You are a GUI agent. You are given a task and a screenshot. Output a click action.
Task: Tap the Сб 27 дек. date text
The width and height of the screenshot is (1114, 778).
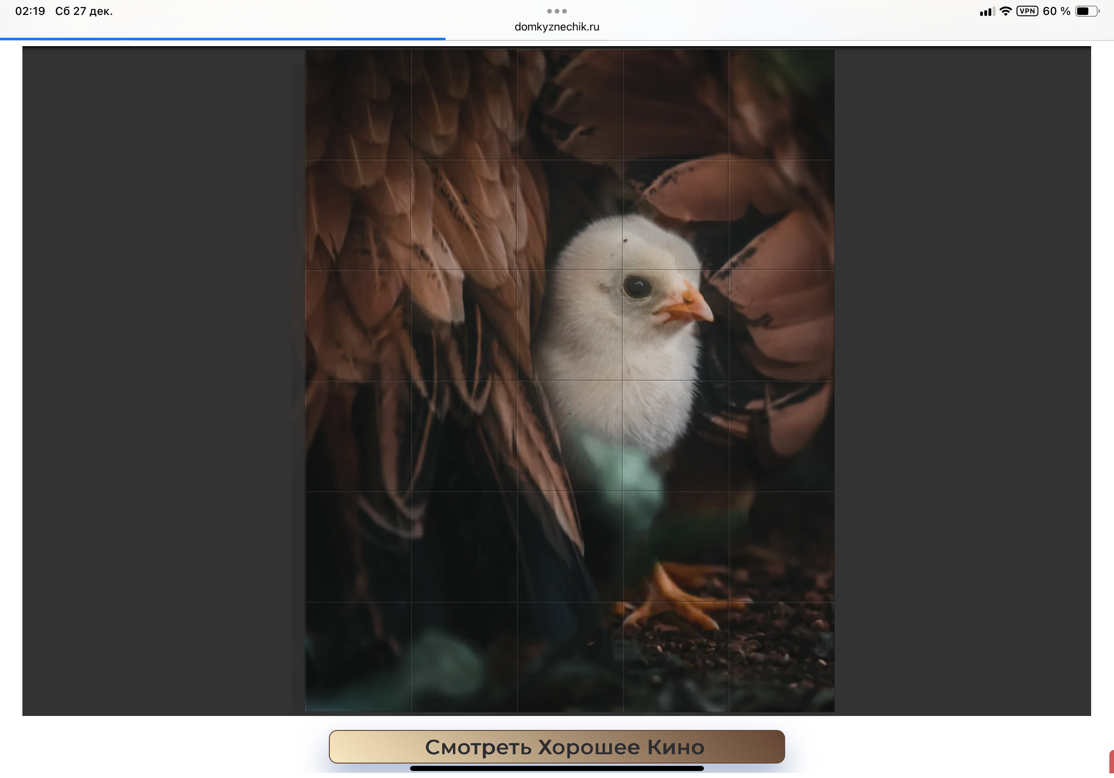(x=84, y=11)
